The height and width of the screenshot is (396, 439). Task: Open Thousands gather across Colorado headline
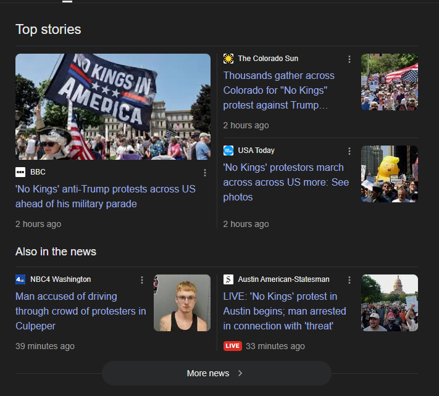click(278, 90)
